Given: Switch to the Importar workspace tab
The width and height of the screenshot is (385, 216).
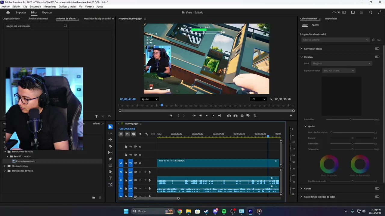Looking at the screenshot, I should (x=21, y=12).
